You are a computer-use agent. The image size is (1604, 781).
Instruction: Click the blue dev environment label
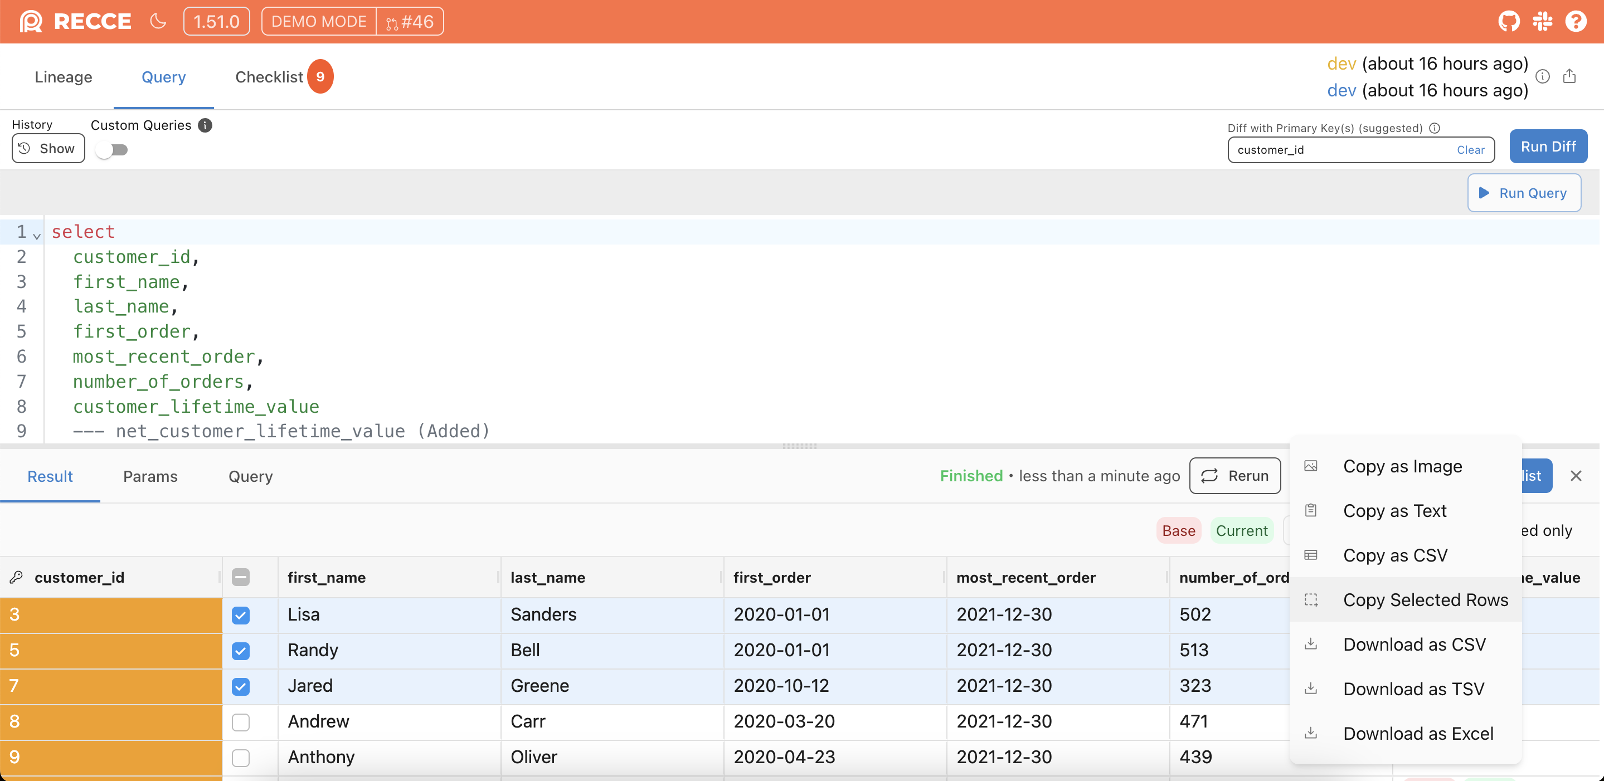[x=1341, y=90]
